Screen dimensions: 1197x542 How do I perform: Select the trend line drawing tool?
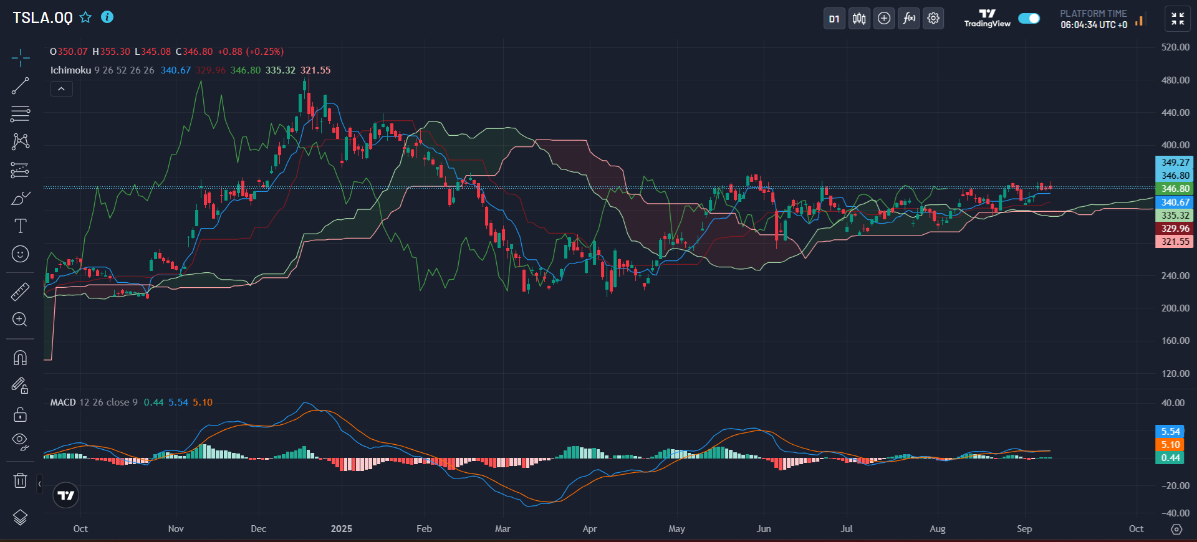20,86
